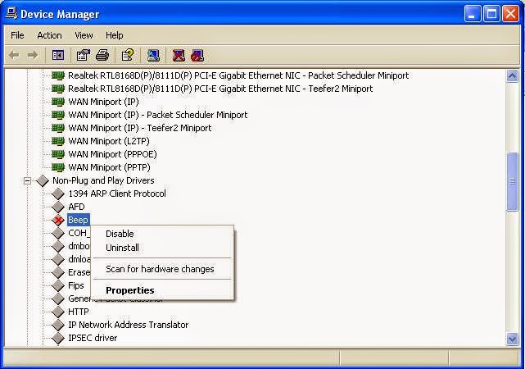Open the File menu
This screenshot has height=369, width=525.
click(x=17, y=35)
